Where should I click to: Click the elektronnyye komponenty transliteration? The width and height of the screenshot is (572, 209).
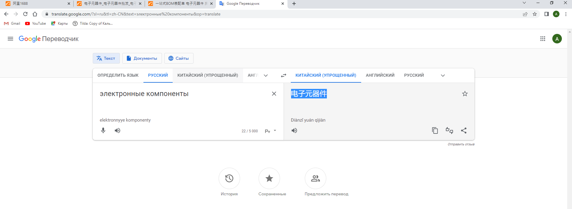click(125, 120)
